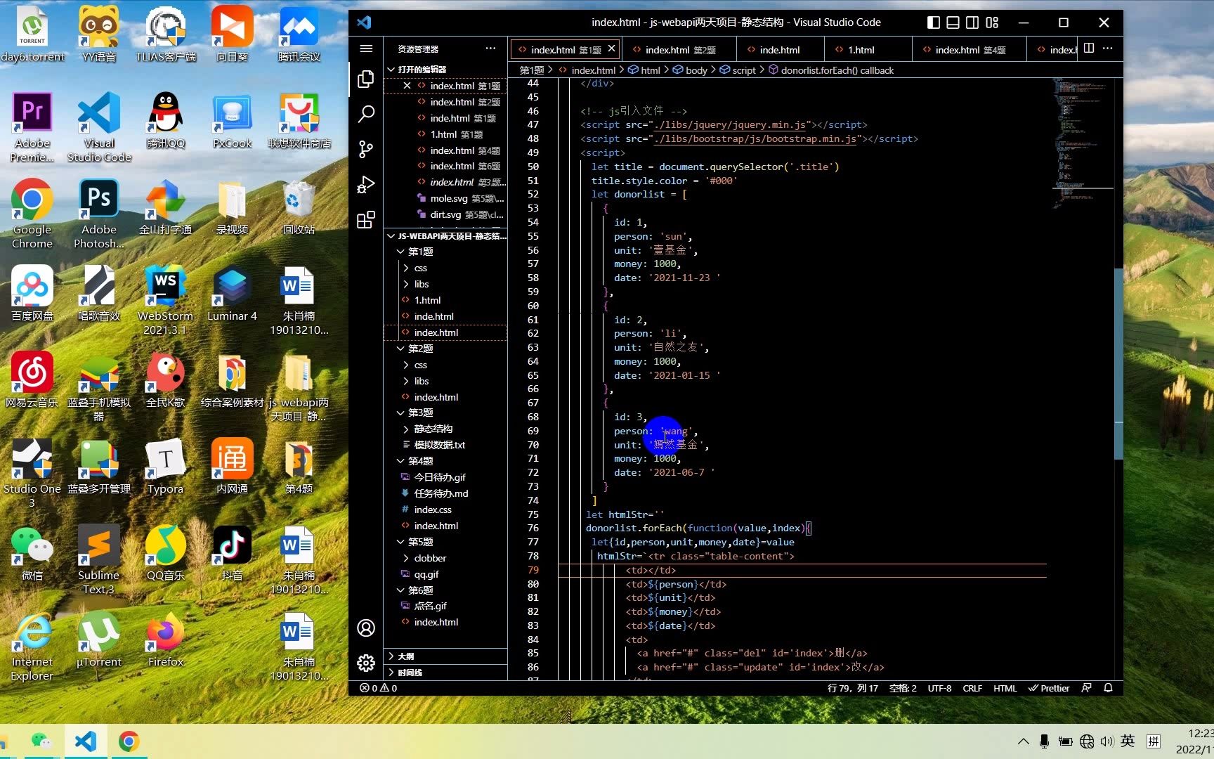Select mole.svg in open editors
Image resolution: width=1214 pixels, height=759 pixels.
(x=445, y=198)
